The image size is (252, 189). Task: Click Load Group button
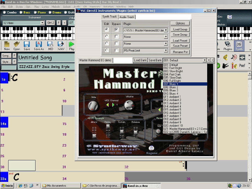point(180,29)
